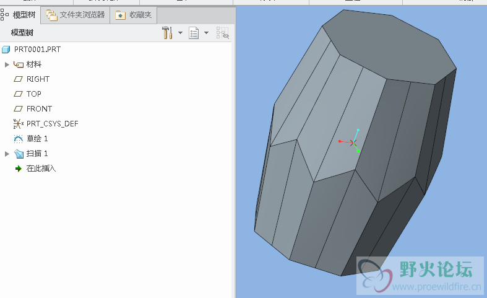The width and height of the screenshot is (487, 298).
Task: Open the show list dropdown arrow
Action: 206,33
